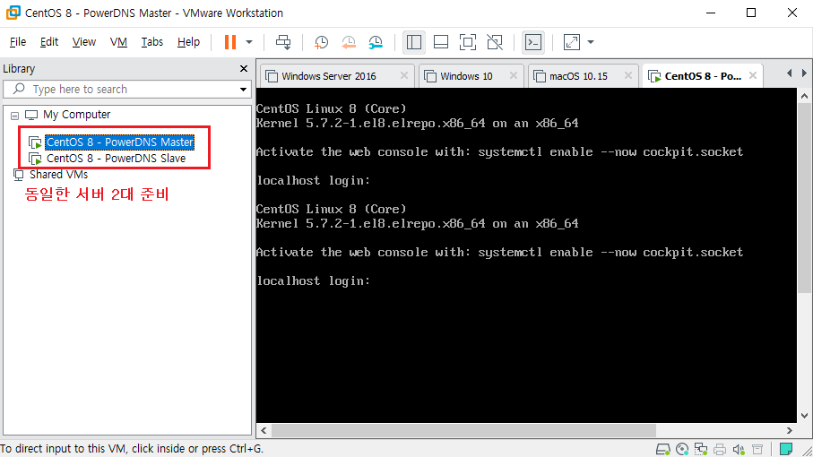Select CentOS 8 - PowerDNS Master VM
Screen dimensions: 813x457
point(120,142)
